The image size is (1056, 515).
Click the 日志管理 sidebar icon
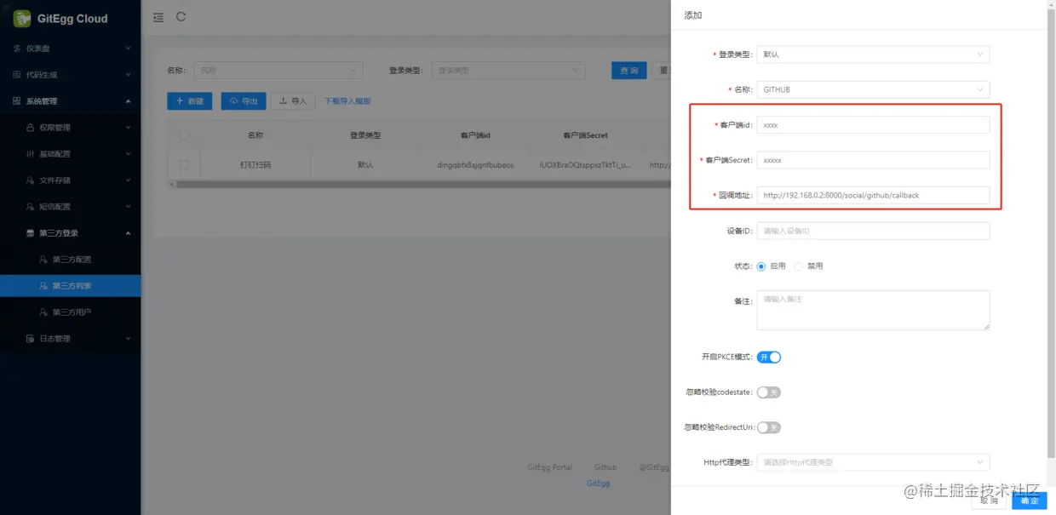31,339
